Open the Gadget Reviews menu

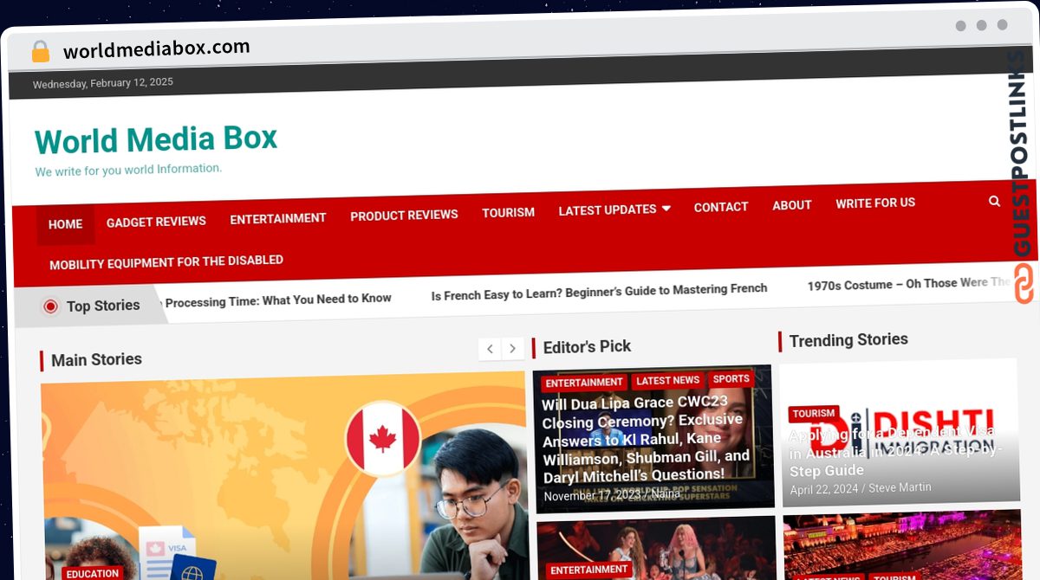pos(156,222)
